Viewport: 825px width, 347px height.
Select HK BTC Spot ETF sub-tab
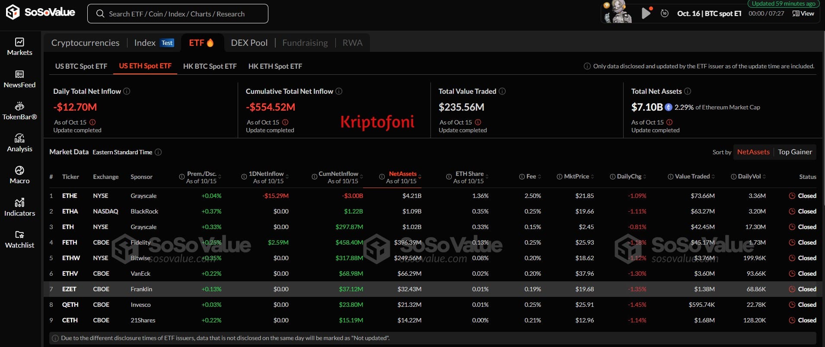coord(210,66)
